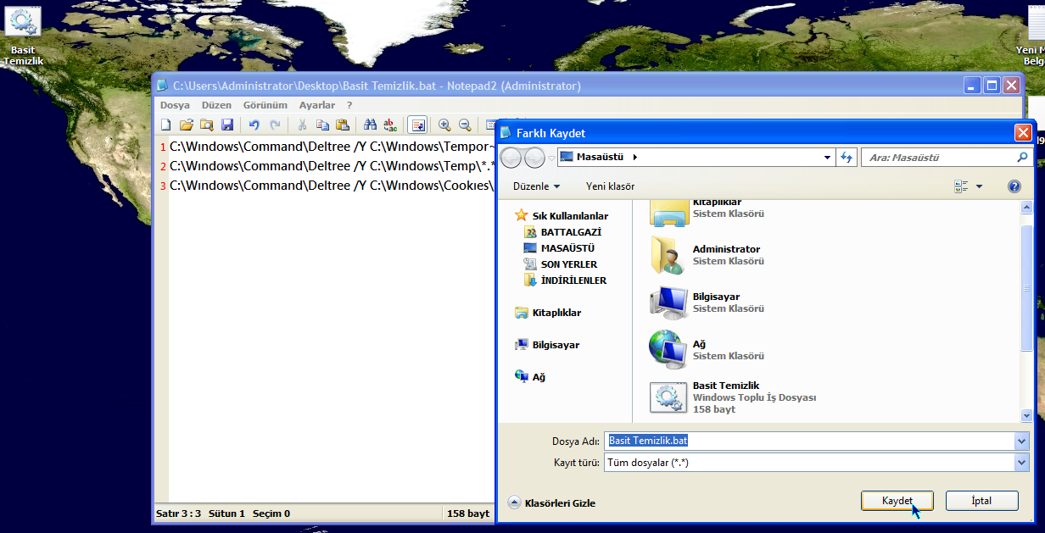Click the file list scroll down arrow
The height and width of the screenshot is (533, 1045).
pos(1026,415)
